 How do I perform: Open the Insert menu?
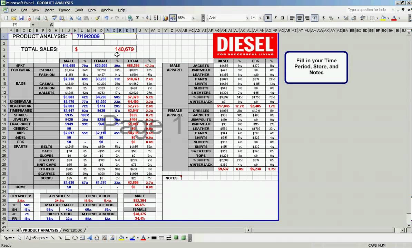click(49, 10)
